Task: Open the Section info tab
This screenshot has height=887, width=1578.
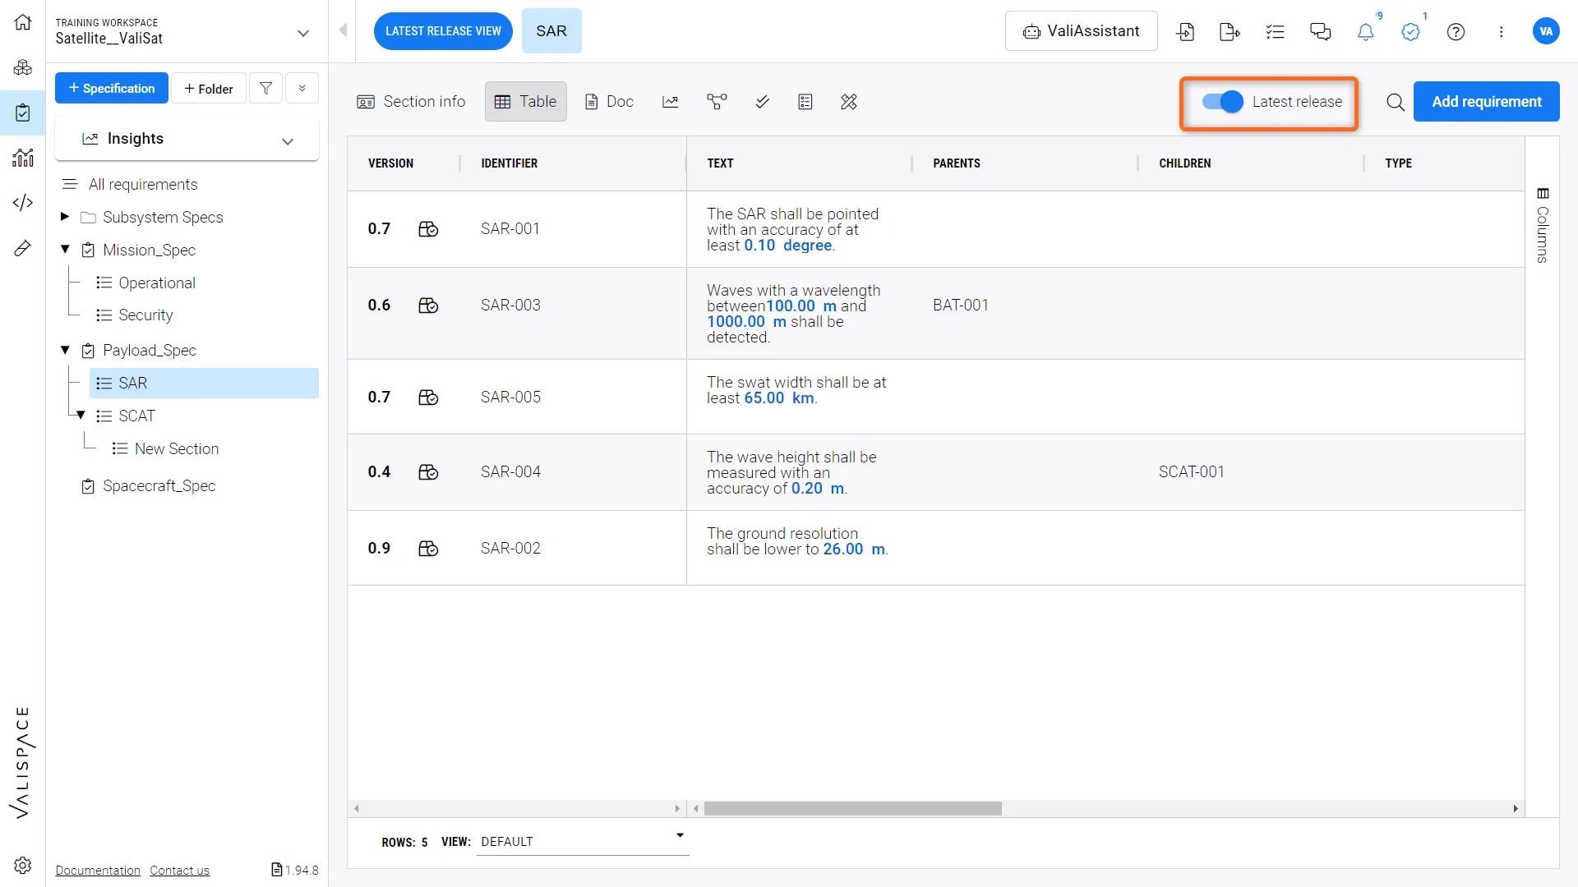Action: 411,102
